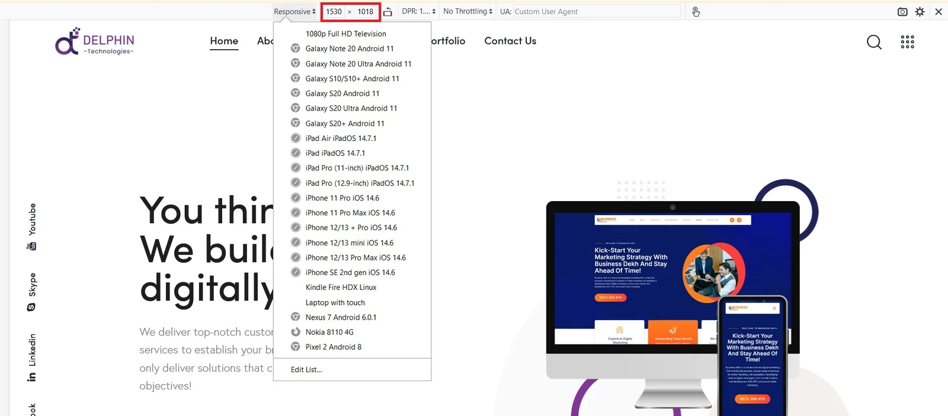Select iPhone SE 2nd gen iOS 14.6
This screenshot has width=948, height=416.
352,273
